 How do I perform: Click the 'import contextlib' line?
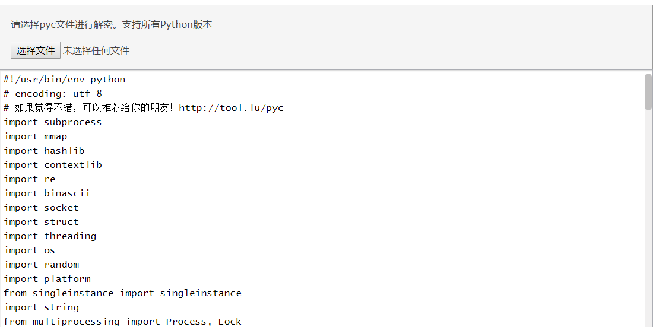pyautogui.click(x=52, y=165)
